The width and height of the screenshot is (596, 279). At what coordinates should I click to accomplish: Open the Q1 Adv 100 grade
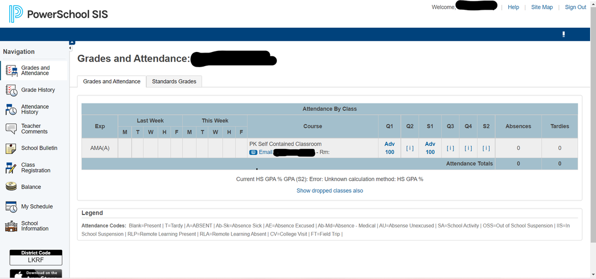[x=390, y=148]
